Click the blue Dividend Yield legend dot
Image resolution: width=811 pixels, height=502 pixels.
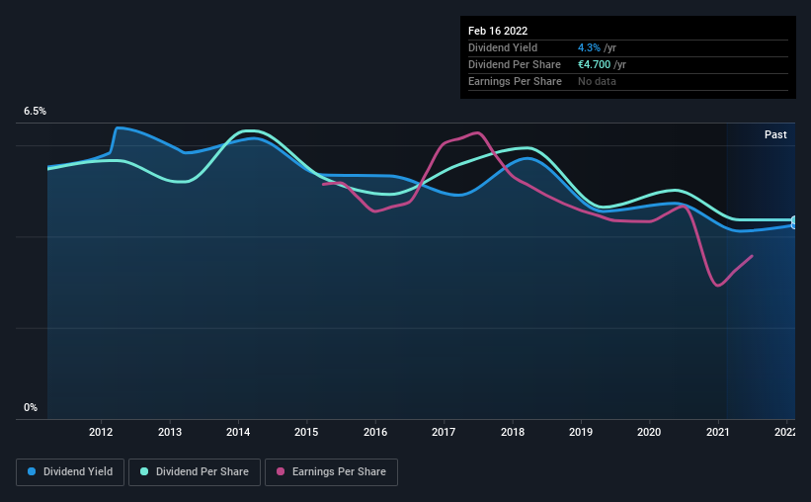[32, 471]
